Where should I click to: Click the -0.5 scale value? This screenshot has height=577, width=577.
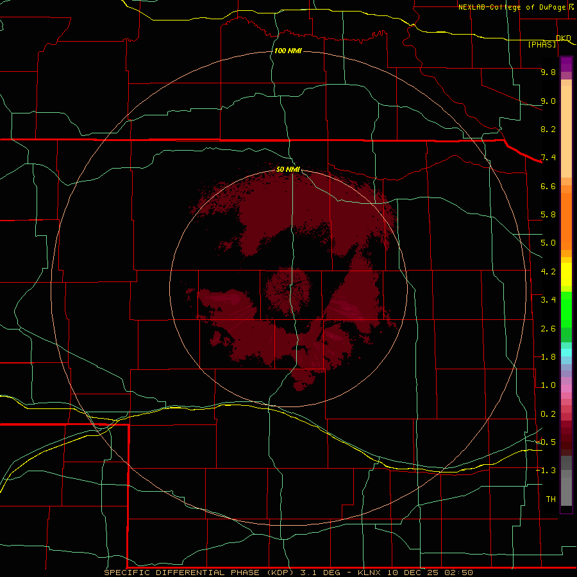click(546, 442)
